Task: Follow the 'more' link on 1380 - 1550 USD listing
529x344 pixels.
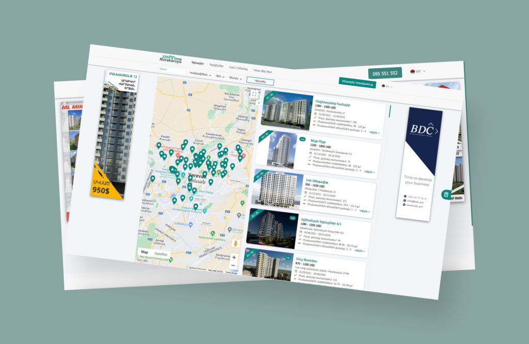Action: click(360, 251)
